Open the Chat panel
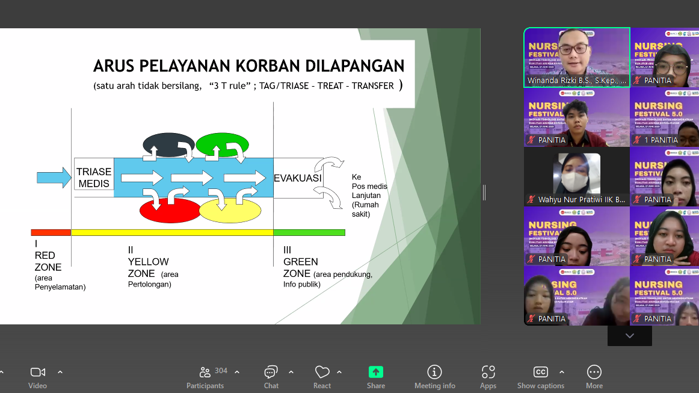The height and width of the screenshot is (393, 699). (x=271, y=377)
